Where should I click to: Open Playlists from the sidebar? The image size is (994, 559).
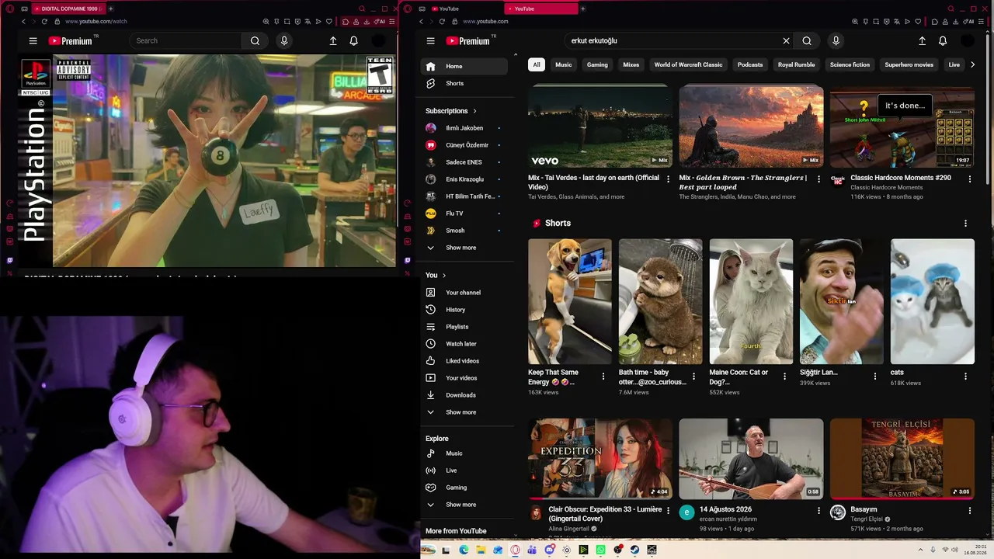(464, 327)
